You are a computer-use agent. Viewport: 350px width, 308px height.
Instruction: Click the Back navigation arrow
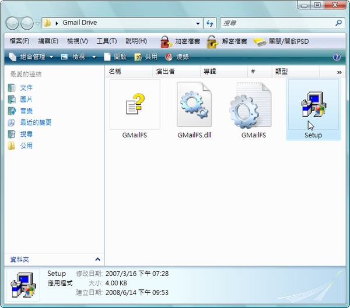12,23
